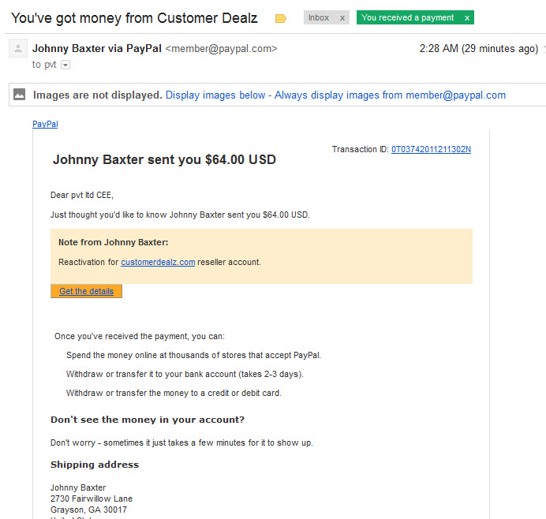
Task: Click the sender address member@paypal.com
Action: pos(221,49)
